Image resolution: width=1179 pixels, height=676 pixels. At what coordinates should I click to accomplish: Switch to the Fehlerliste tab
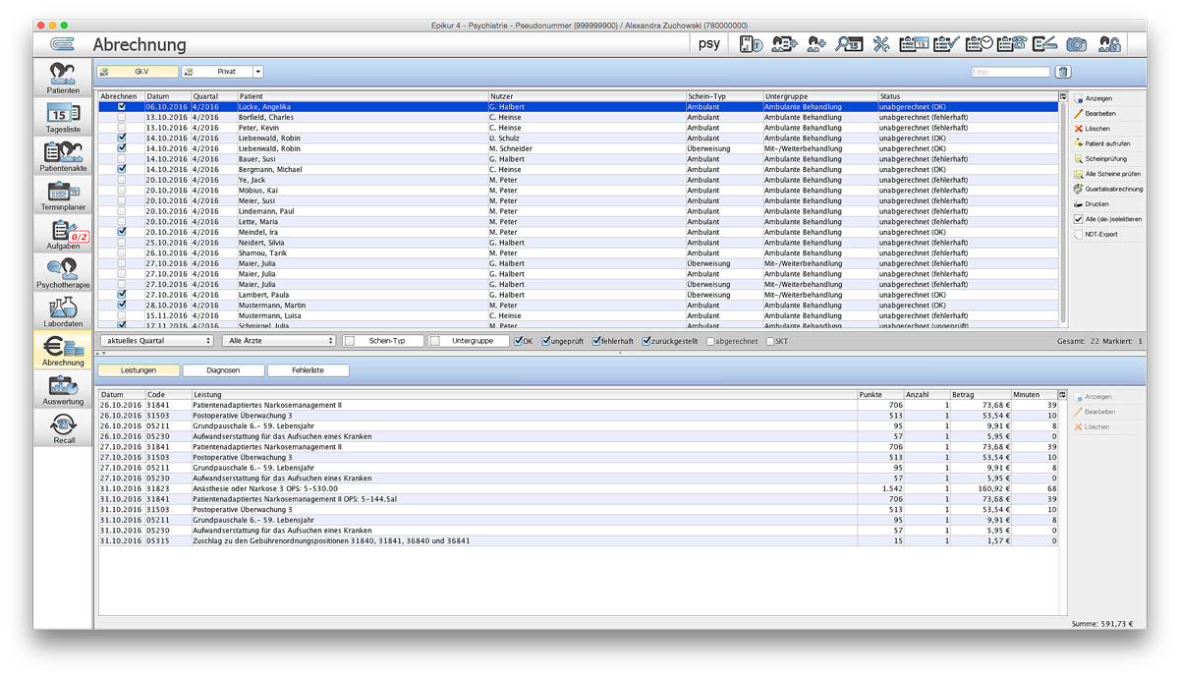tap(308, 370)
